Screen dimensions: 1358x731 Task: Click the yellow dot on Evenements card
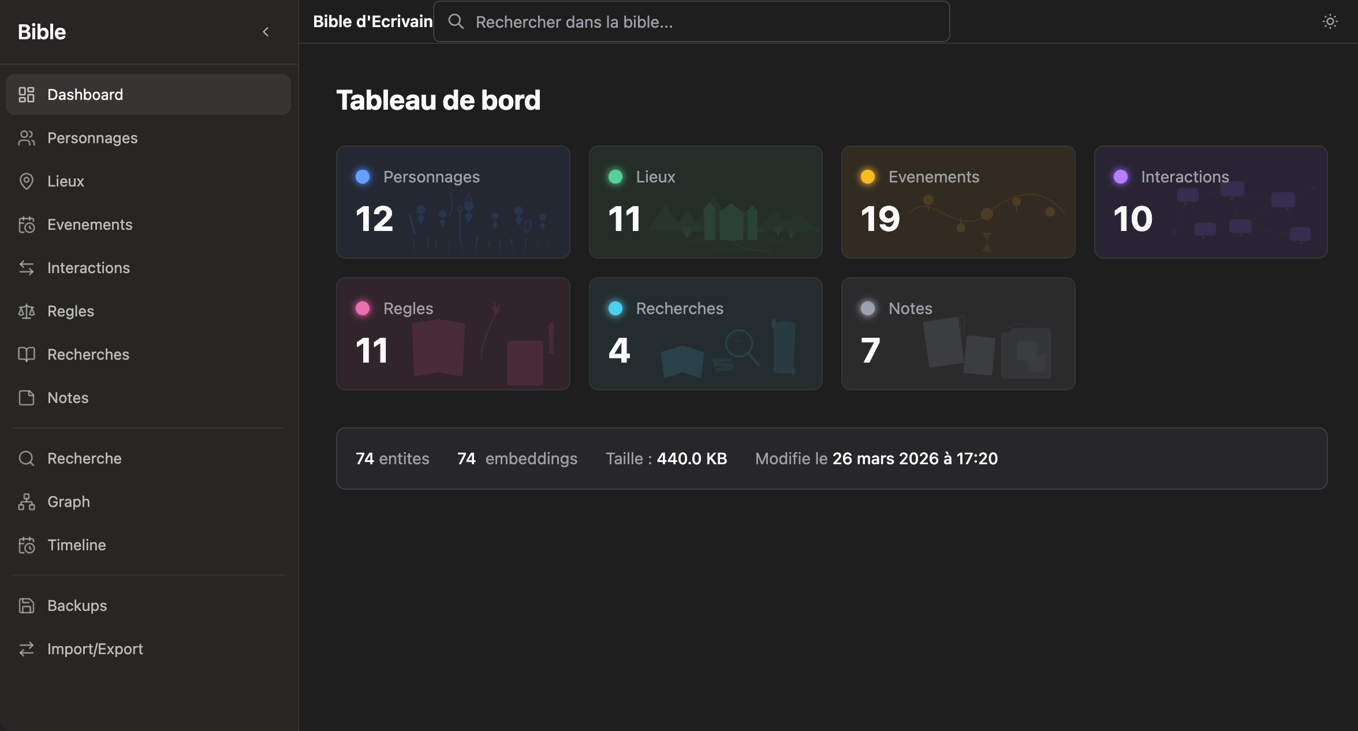tap(868, 177)
